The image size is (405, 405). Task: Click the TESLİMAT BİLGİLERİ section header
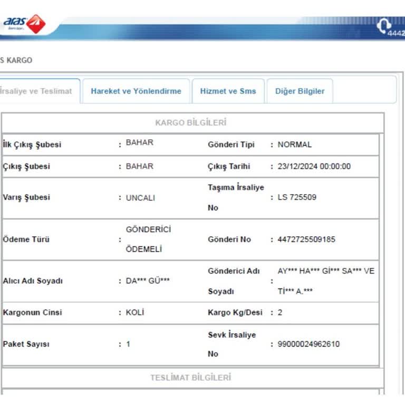tap(190, 378)
